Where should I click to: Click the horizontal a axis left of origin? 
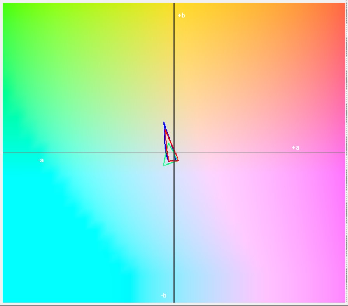tap(97, 153)
